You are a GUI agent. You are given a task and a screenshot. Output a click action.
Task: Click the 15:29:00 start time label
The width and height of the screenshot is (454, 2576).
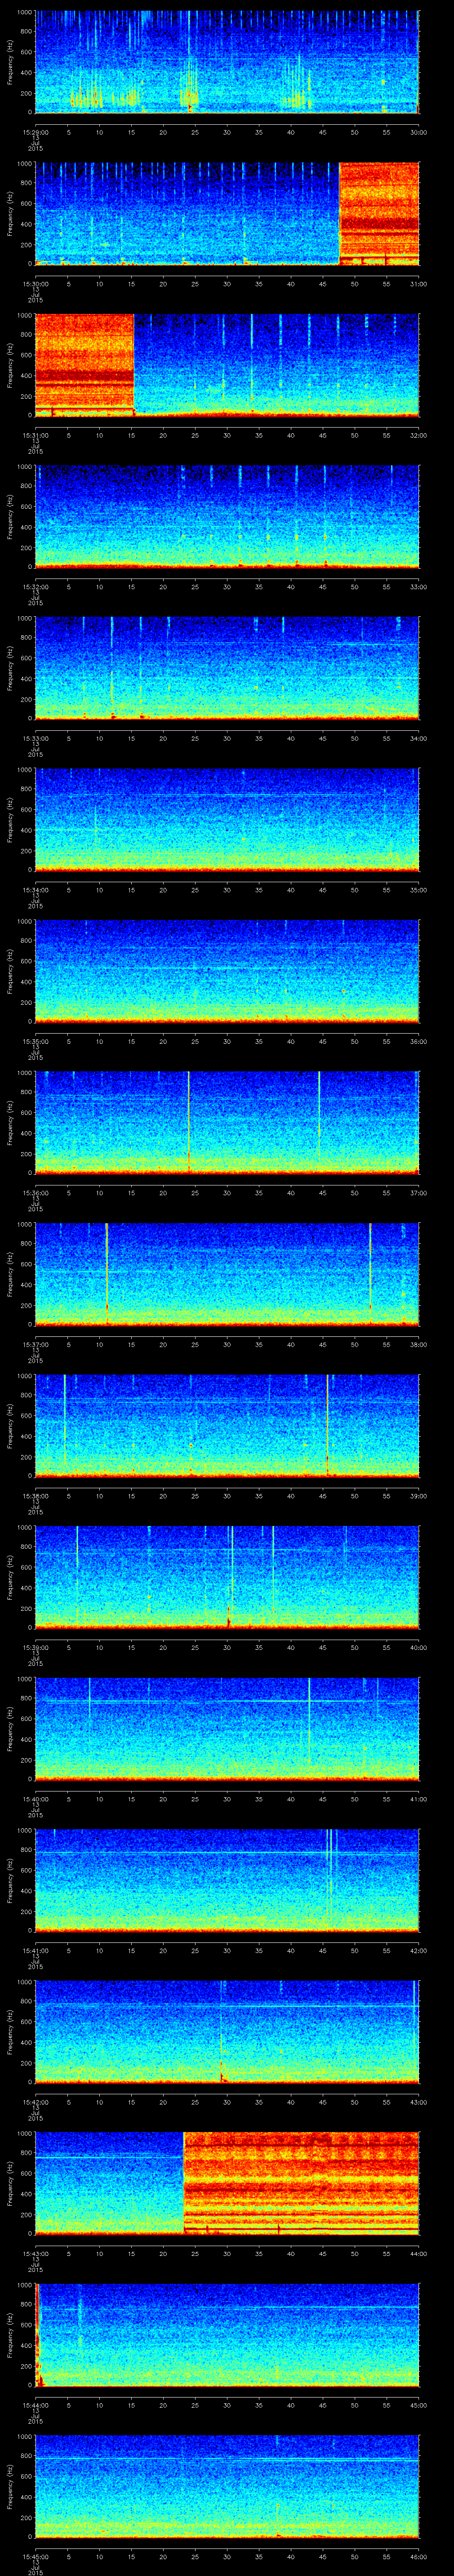pyautogui.click(x=35, y=132)
